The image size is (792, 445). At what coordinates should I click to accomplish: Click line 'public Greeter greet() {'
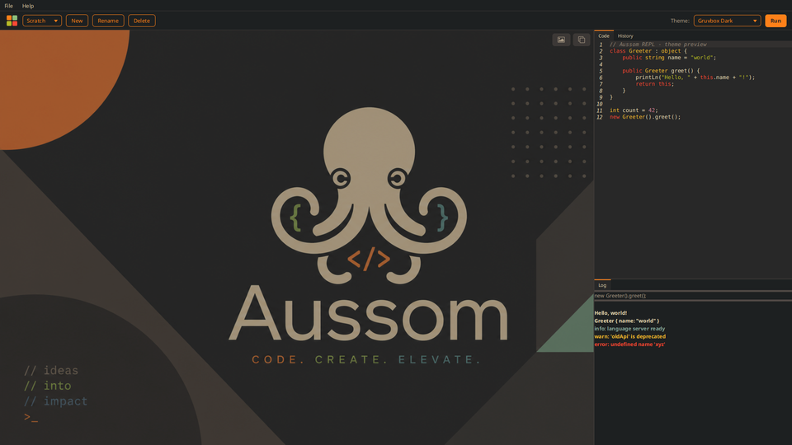click(x=661, y=71)
